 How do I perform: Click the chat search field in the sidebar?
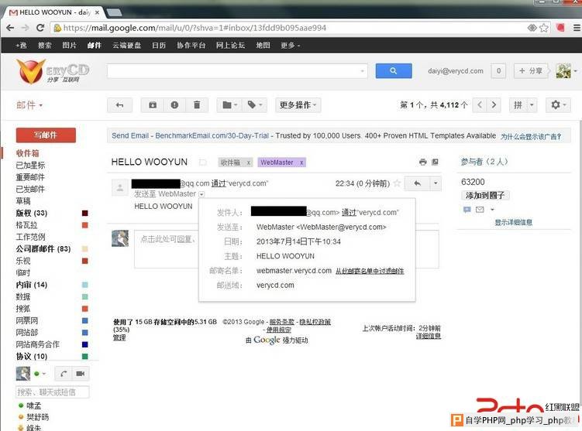pos(53,392)
